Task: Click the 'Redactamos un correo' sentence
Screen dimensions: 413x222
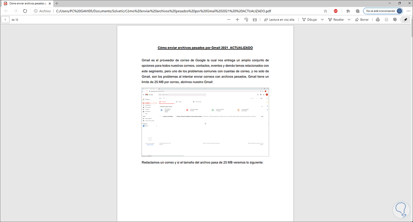Action: coord(202,162)
